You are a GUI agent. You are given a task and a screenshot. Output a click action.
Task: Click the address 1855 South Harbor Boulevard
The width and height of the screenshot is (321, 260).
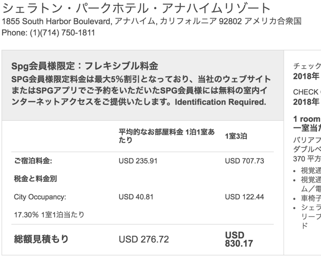[57, 21]
